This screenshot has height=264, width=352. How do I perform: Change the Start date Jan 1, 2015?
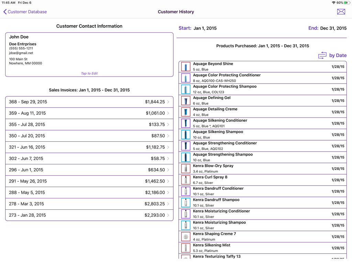click(205, 28)
